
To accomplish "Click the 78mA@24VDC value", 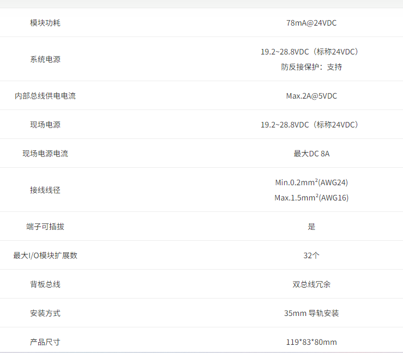I will [x=311, y=23].
